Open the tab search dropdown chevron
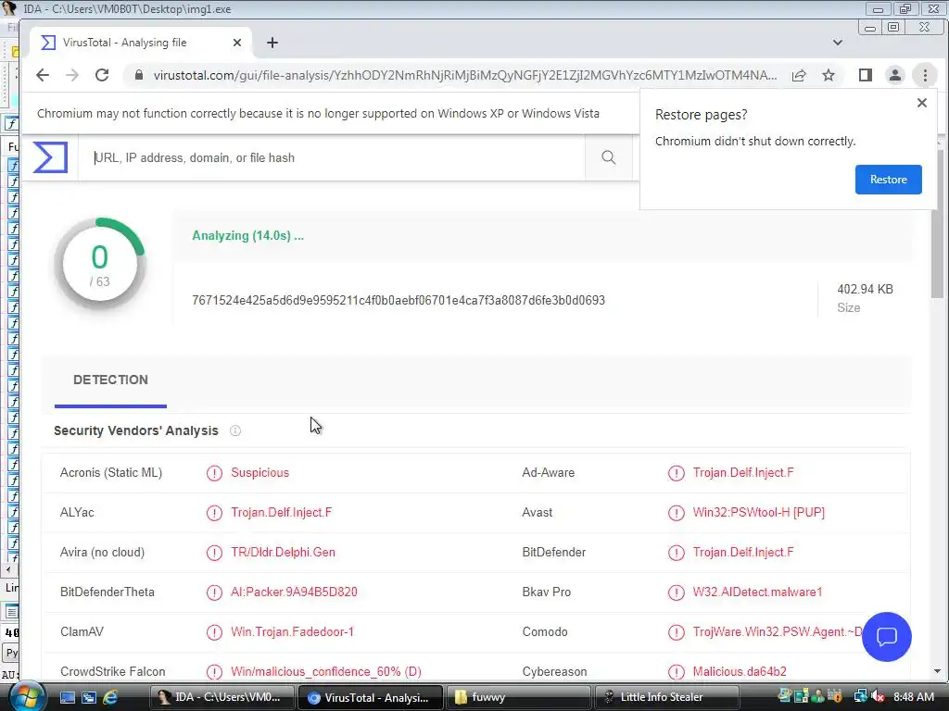The height and width of the screenshot is (711, 949). pos(838,43)
